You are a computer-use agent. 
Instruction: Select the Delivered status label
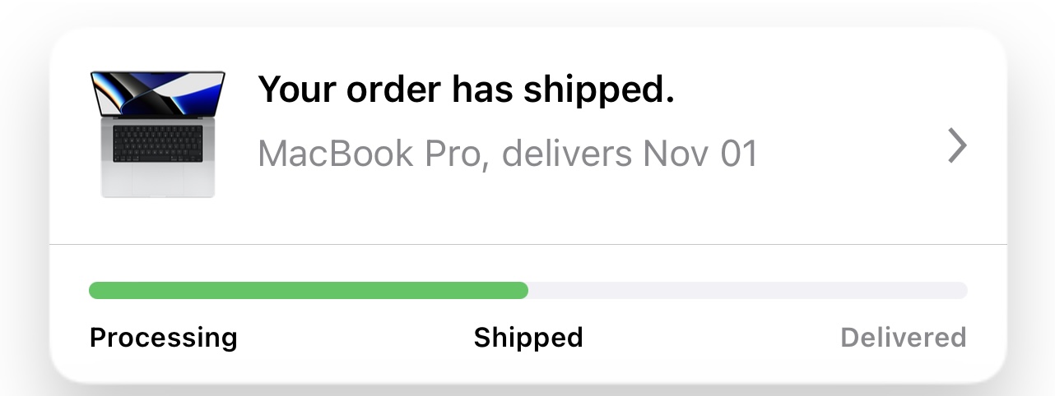click(903, 338)
